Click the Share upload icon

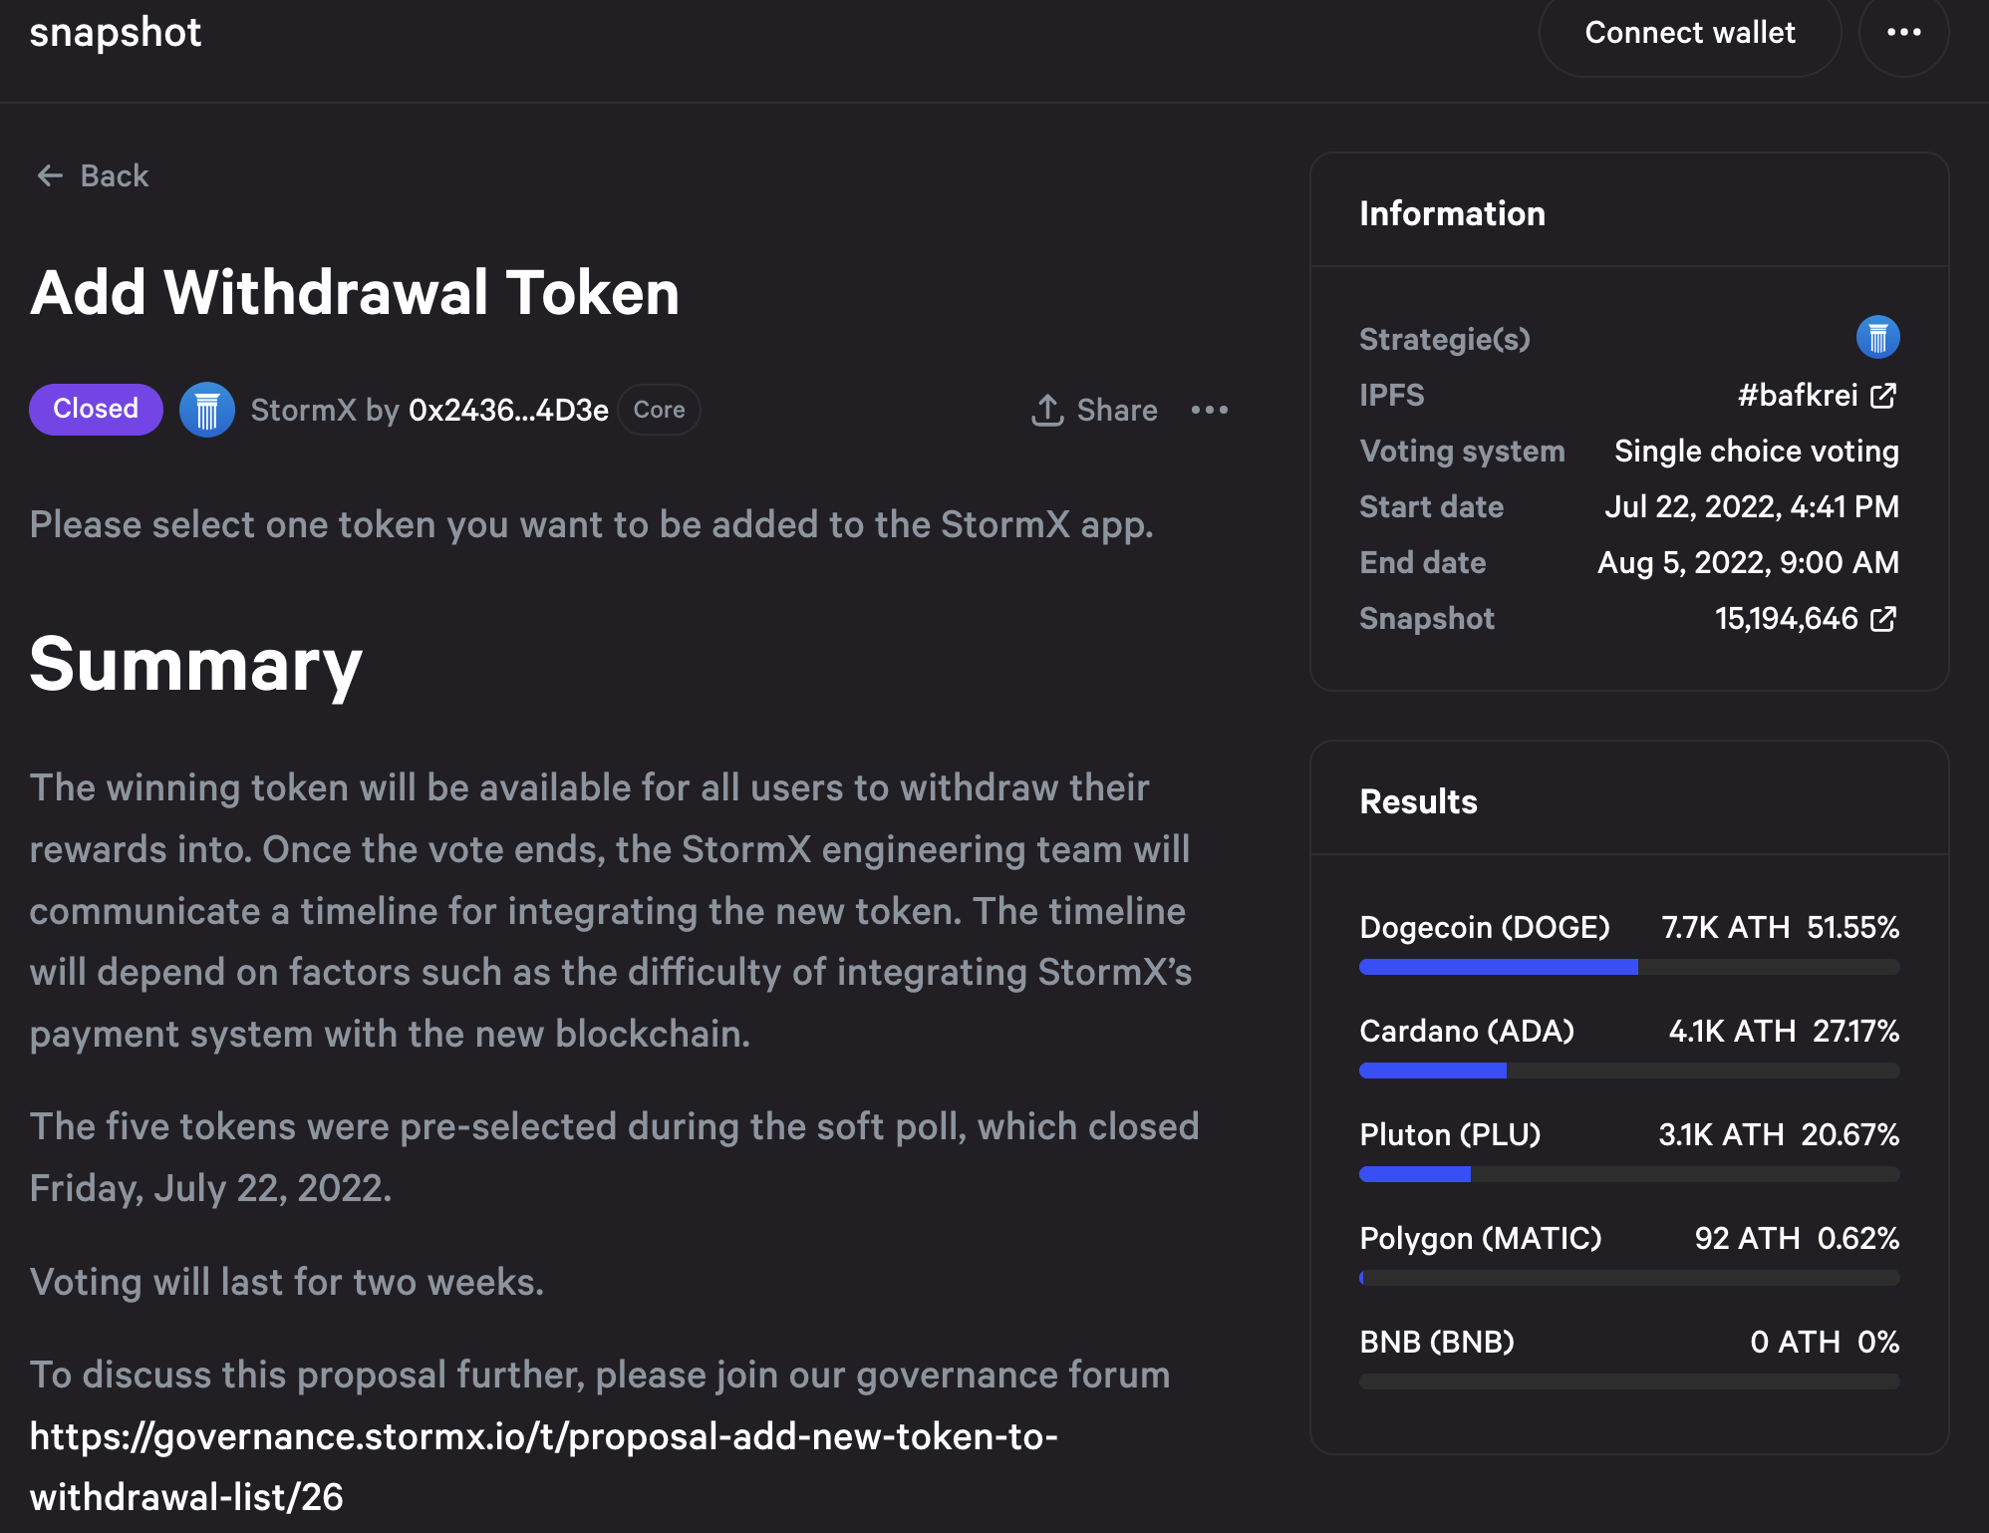tap(1047, 410)
